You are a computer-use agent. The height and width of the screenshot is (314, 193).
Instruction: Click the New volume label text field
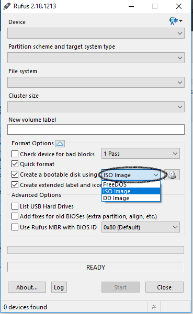[96, 130]
